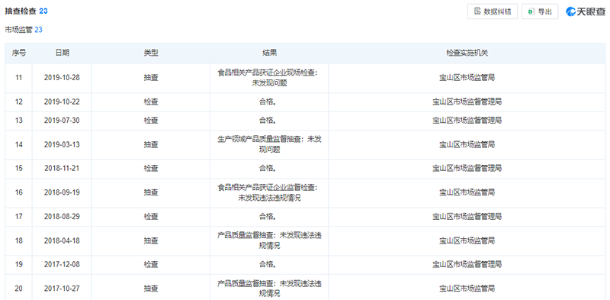Click 宝山区市场监督管理局 in row 15

[x=467, y=168]
